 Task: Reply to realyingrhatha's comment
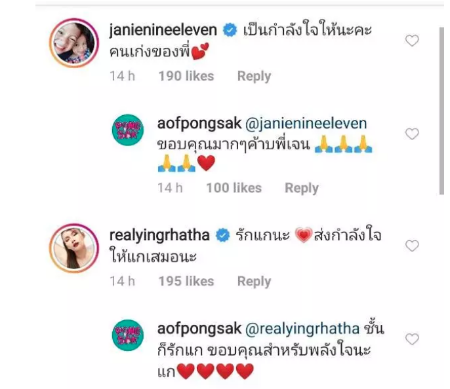[x=254, y=282]
